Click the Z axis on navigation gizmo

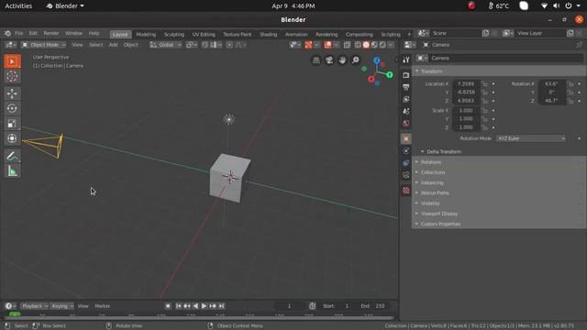click(x=377, y=60)
